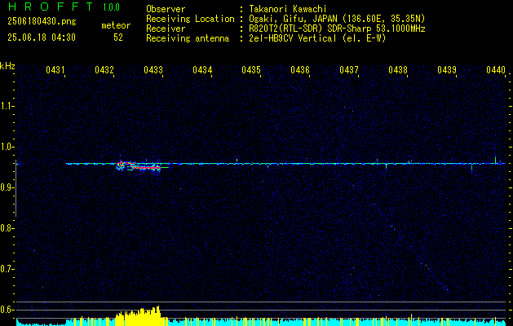This screenshot has width=513, height=326.
Task: Click receiver text R820T2(RTL-SDR) SDR-Sharp 53.1000MHz
Action: [337, 29]
